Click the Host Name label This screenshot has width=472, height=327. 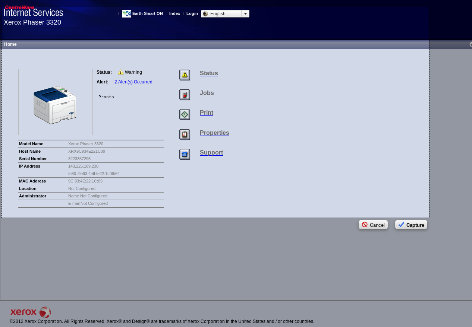[x=30, y=151]
